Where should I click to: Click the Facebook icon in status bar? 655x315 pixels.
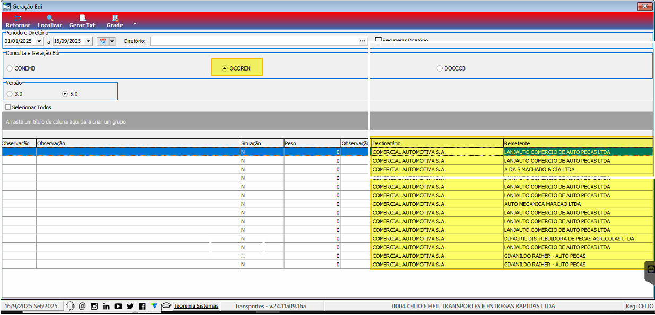pos(142,306)
